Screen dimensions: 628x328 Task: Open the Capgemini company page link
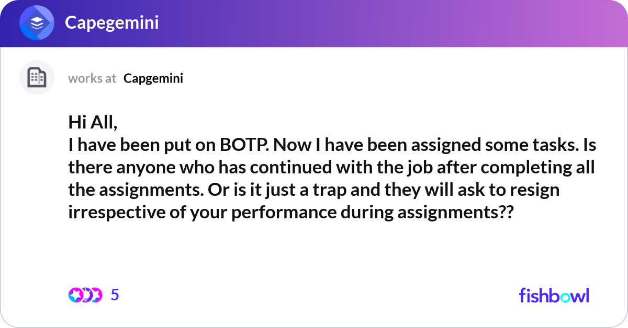coord(153,78)
